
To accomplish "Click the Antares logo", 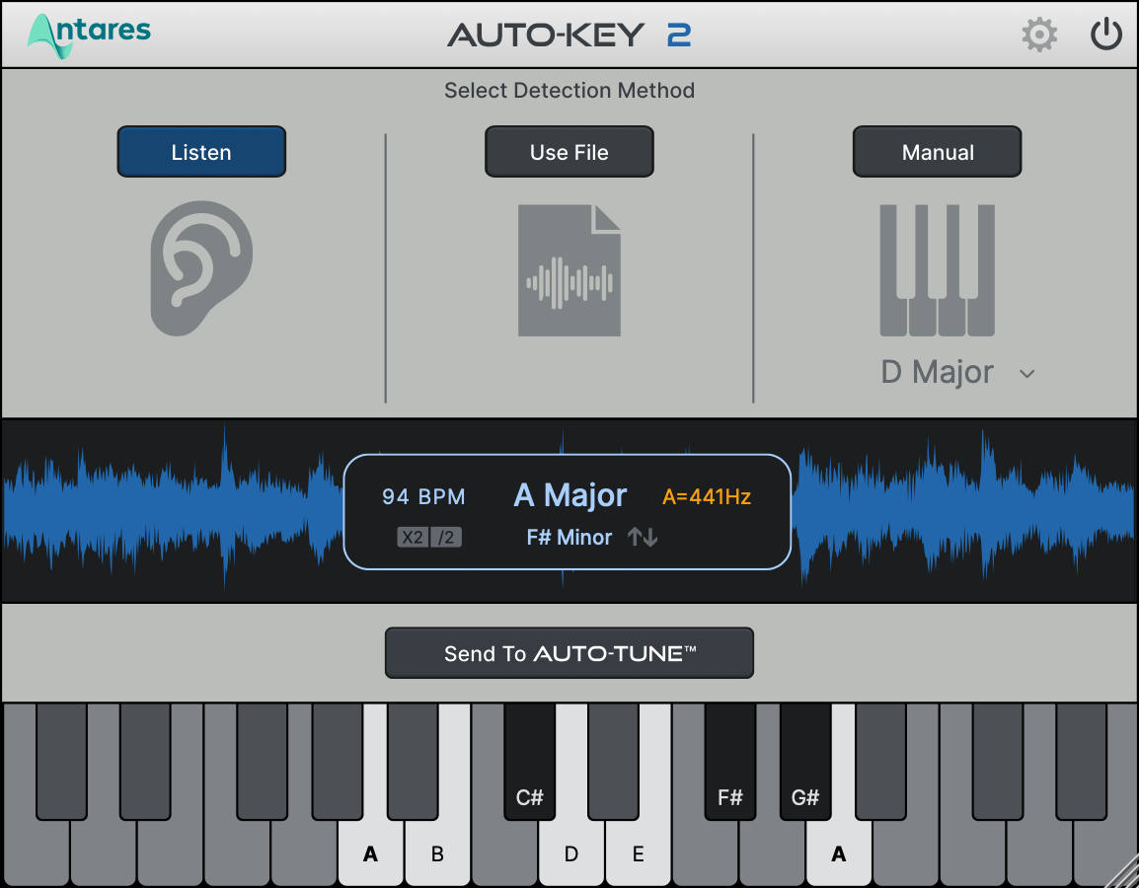I will [x=88, y=33].
